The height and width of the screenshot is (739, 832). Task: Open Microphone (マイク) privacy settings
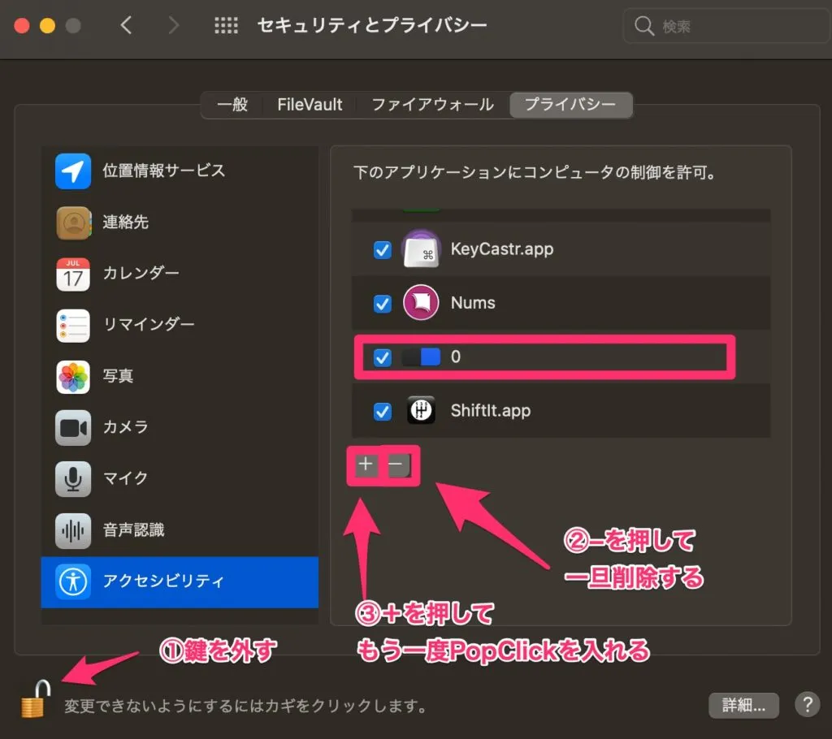(x=120, y=478)
